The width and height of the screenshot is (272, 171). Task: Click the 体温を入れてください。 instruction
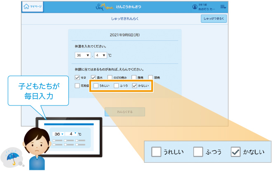[91, 46]
